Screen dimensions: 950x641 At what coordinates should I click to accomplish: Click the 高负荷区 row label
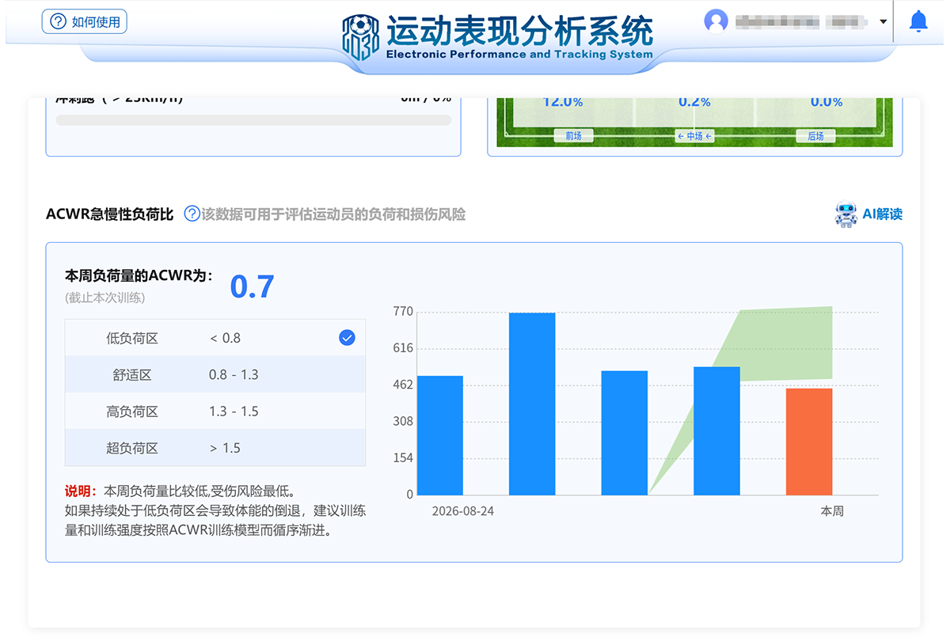(132, 412)
